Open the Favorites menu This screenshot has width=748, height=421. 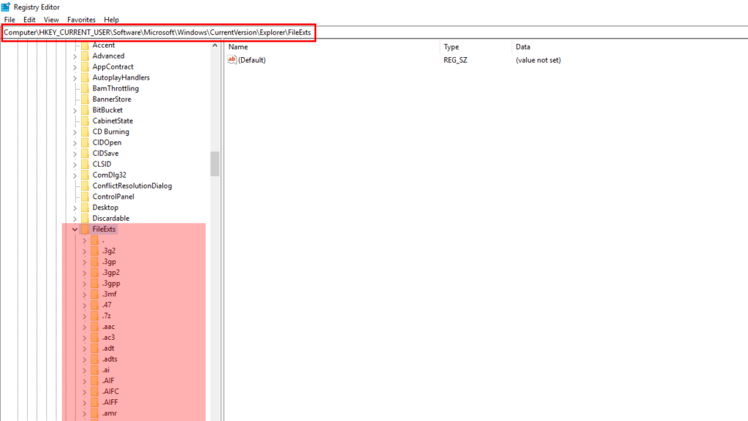[81, 20]
